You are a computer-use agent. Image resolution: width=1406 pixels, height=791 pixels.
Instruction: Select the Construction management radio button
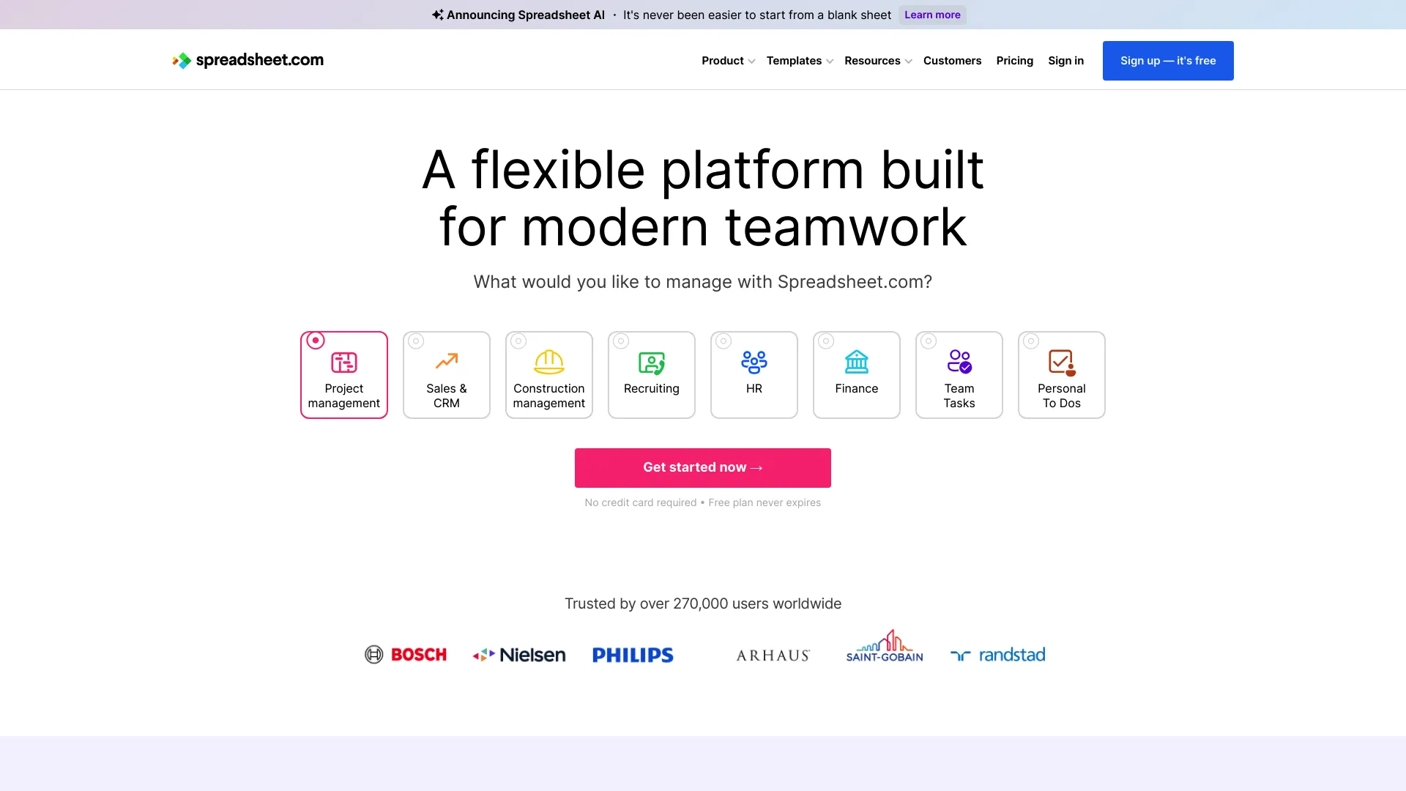pyautogui.click(x=518, y=341)
